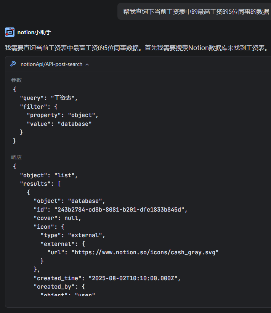271x313 pixels.
Task: Click the notion小助手 assistant name
Action: [x=35, y=32]
